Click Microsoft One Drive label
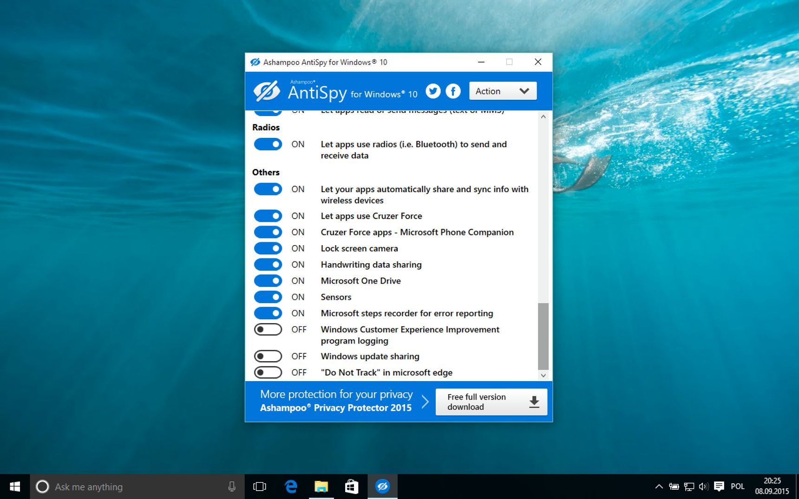The width and height of the screenshot is (799, 499). click(x=361, y=281)
